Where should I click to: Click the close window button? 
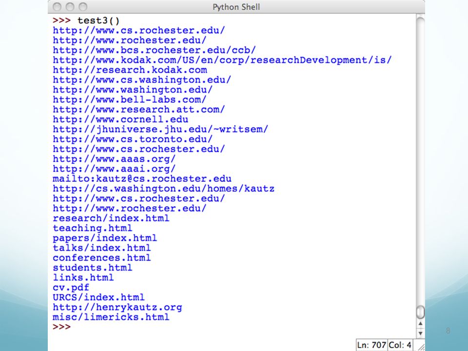pyautogui.click(x=57, y=7)
